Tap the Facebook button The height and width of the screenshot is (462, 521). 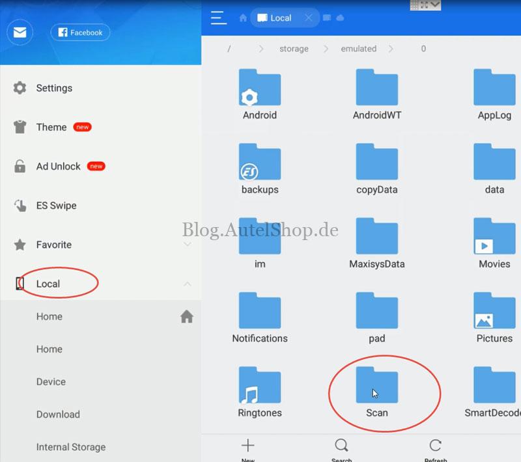[80, 33]
